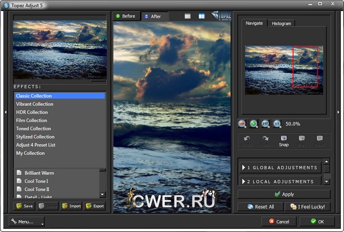Collapse left panel with side arrow
This screenshot has height=232, width=344.
[6, 112]
